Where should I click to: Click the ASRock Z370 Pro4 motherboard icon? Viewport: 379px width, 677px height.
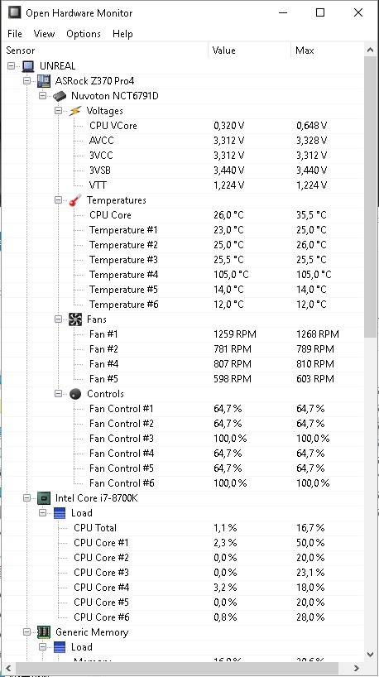(x=44, y=81)
